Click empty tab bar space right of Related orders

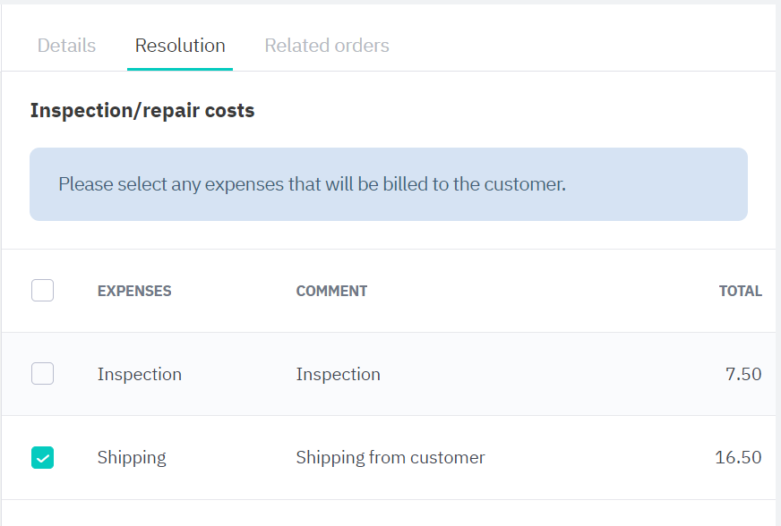coord(582,46)
